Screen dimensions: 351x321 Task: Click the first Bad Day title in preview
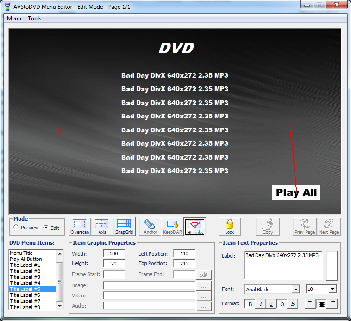pyautogui.click(x=175, y=75)
